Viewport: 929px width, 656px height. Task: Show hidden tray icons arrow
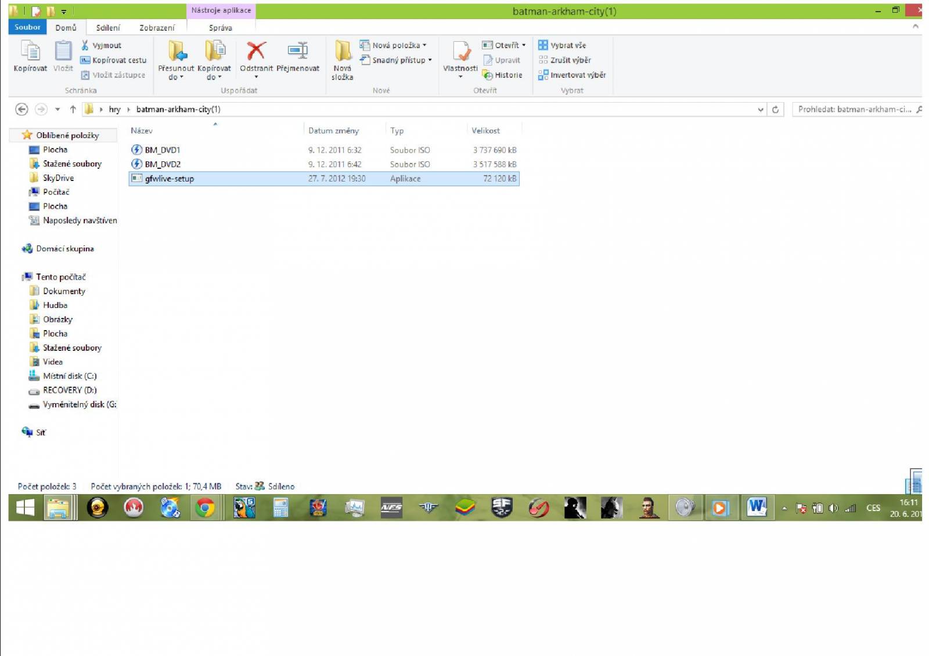pos(784,508)
